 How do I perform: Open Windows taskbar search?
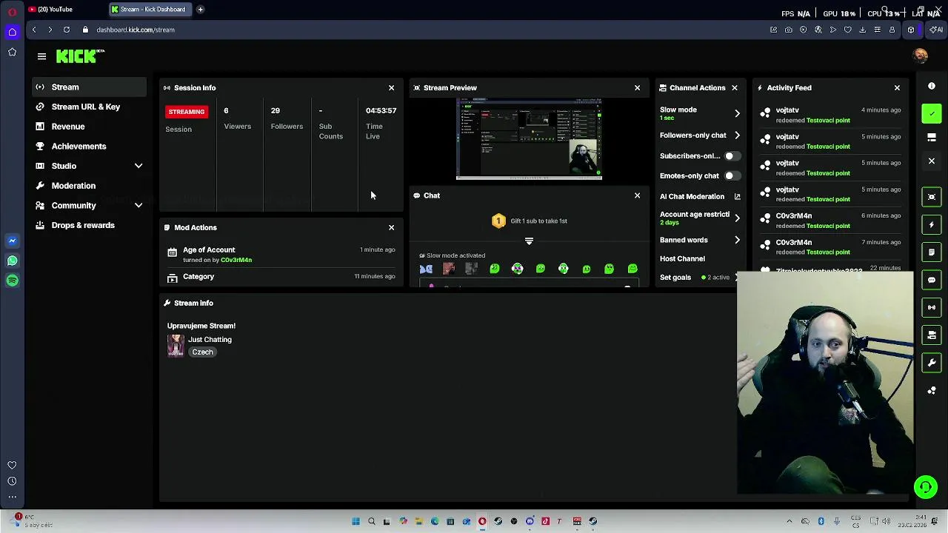click(x=371, y=521)
